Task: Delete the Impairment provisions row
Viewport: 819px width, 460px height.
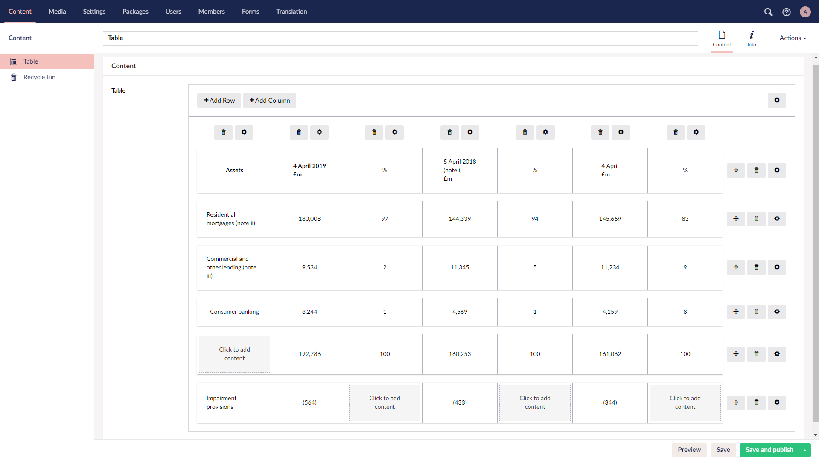Action: [x=756, y=402]
